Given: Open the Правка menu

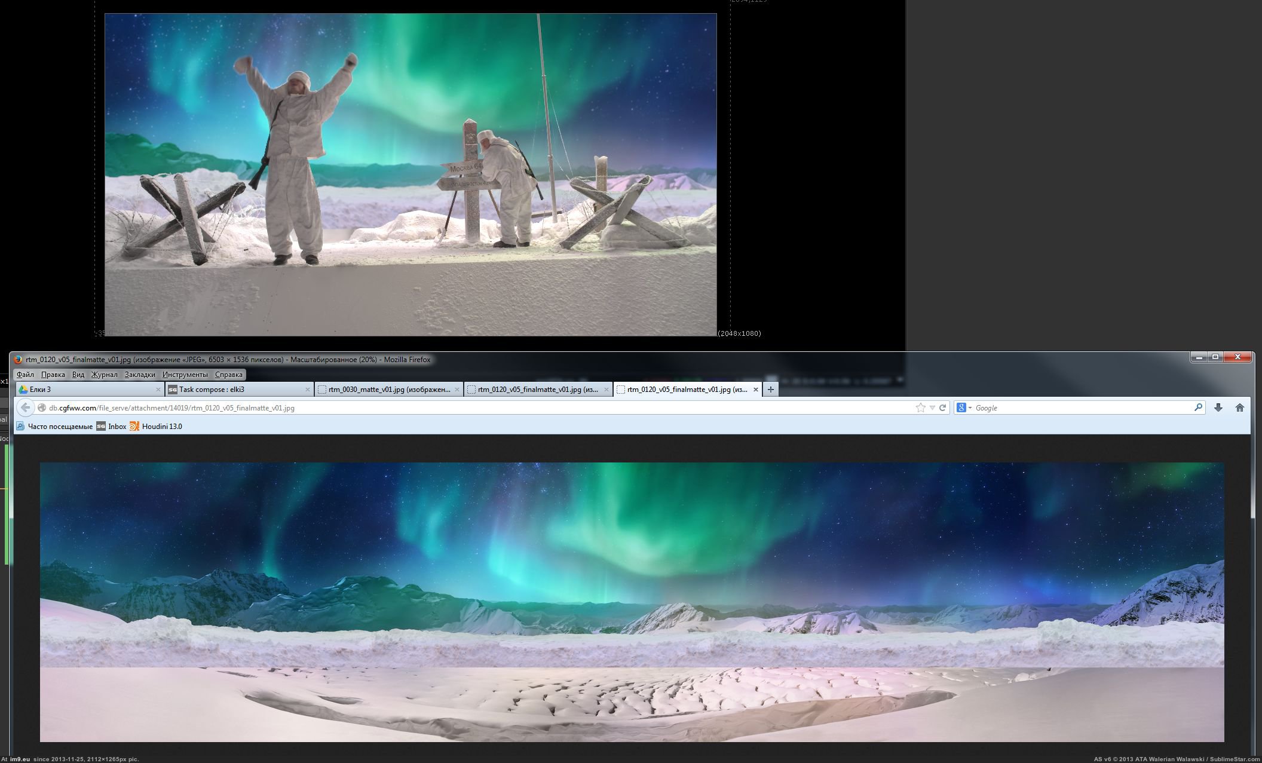Looking at the screenshot, I should 53,375.
